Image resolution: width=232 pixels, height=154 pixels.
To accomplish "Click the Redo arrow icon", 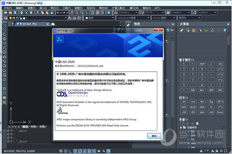I will 64,13.
